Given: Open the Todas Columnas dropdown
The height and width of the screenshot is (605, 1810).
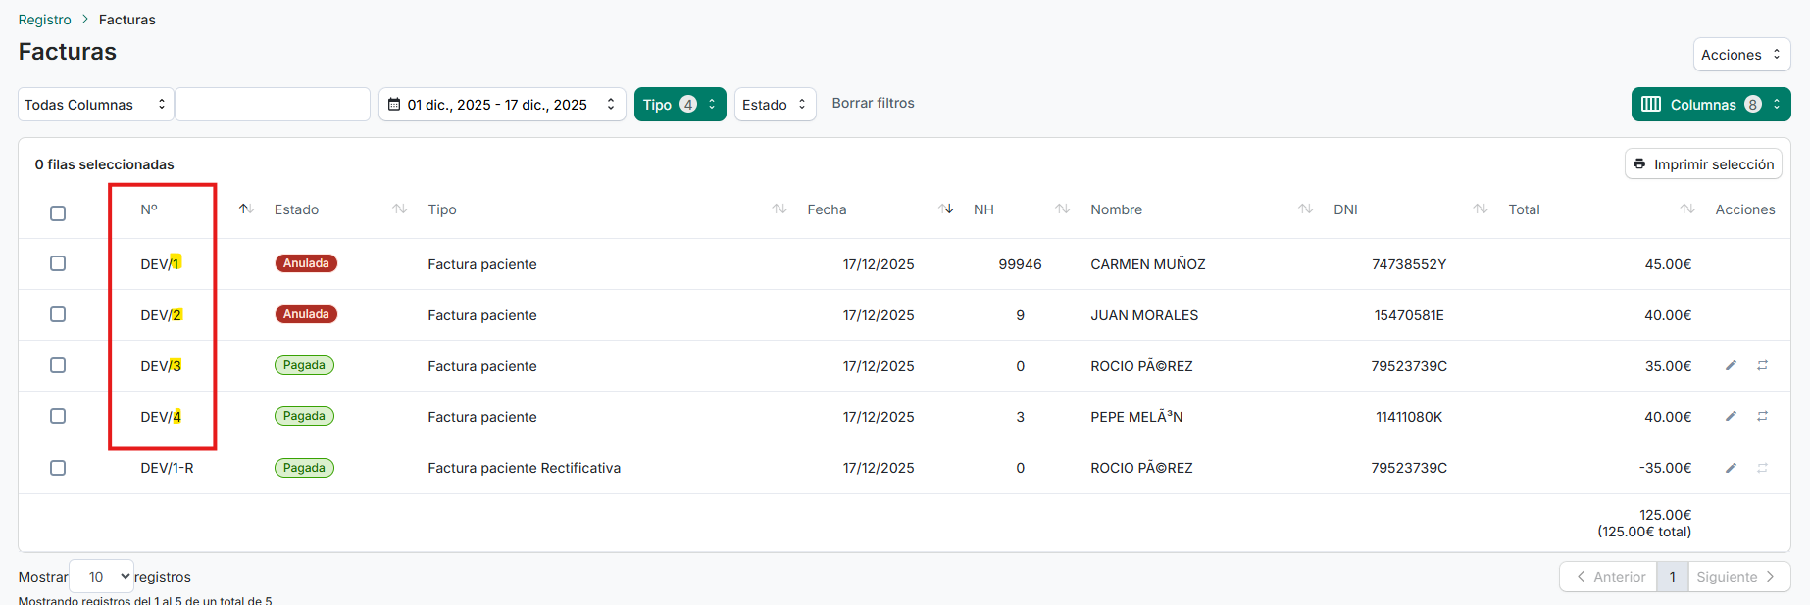Looking at the screenshot, I should [x=95, y=105].
